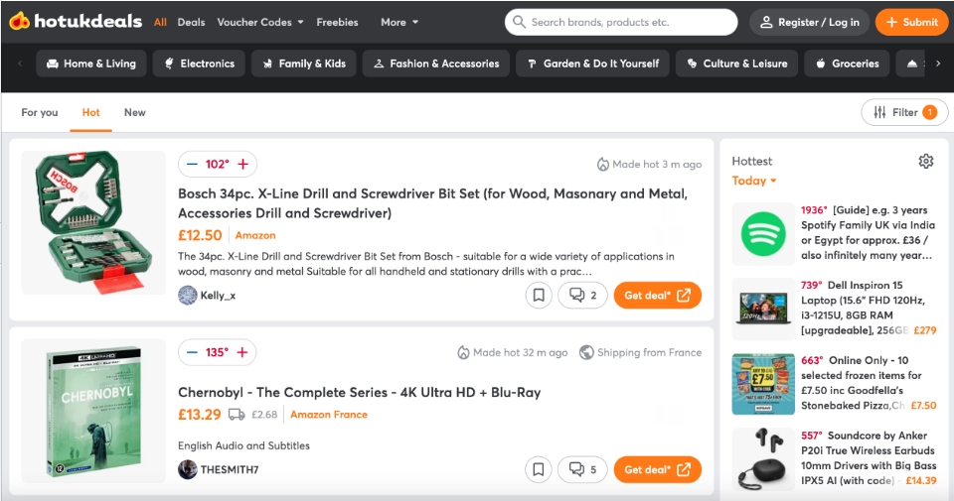Go to Deals in the top navigation
This screenshot has width=954, height=501.
(191, 22)
